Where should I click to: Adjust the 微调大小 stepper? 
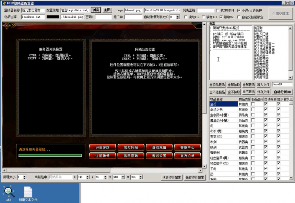pos(24,177)
